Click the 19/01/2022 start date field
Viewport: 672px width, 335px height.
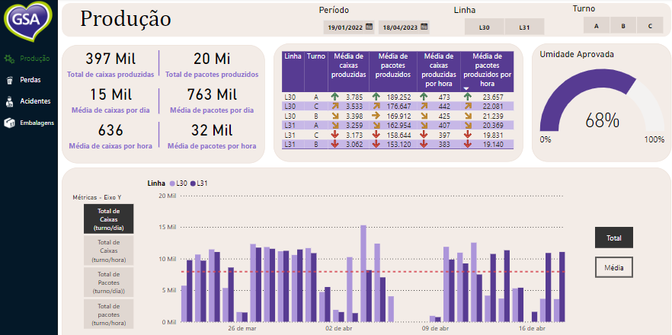[x=344, y=27]
